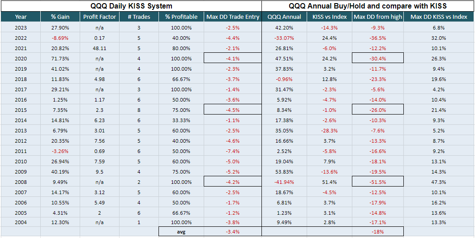Click the 'QQQ Annual Buy/Hold and compare with KISS' title
The image size is (475, 238).
pyautogui.click(x=368, y=6)
